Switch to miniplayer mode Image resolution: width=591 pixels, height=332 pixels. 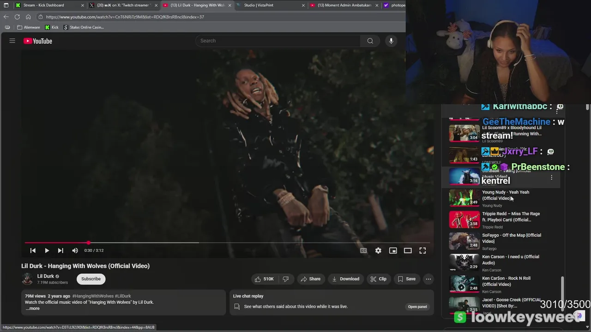(393, 250)
